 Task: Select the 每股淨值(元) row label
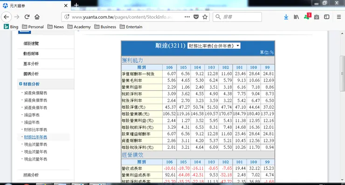[133, 107]
